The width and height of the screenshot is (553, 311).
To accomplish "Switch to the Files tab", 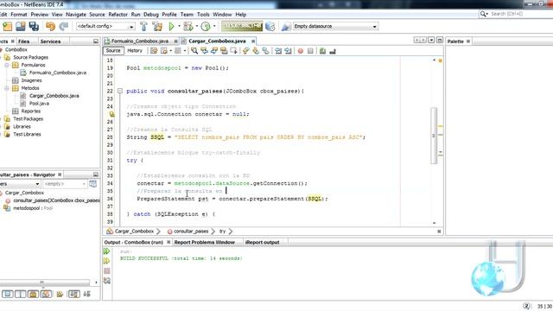I will click(23, 41).
